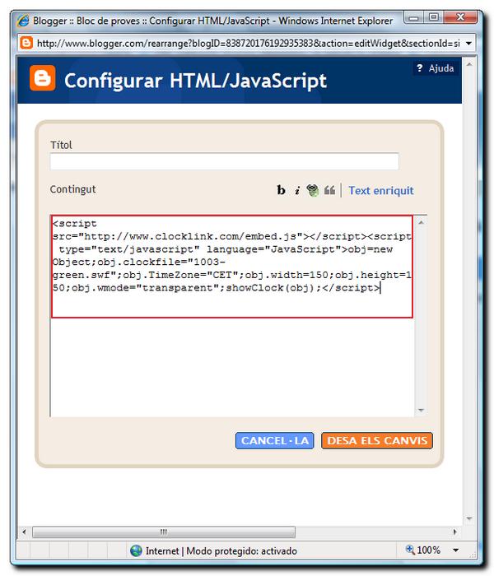The width and height of the screenshot is (494, 576).
Task: Open the Ajuda help link
Action: (x=440, y=69)
